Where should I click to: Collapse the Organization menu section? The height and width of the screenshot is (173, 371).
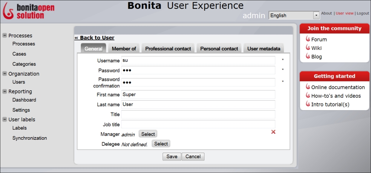tap(4, 74)
